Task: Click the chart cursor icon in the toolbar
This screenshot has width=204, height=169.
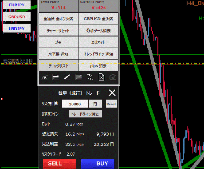Action: coord(44,77)
